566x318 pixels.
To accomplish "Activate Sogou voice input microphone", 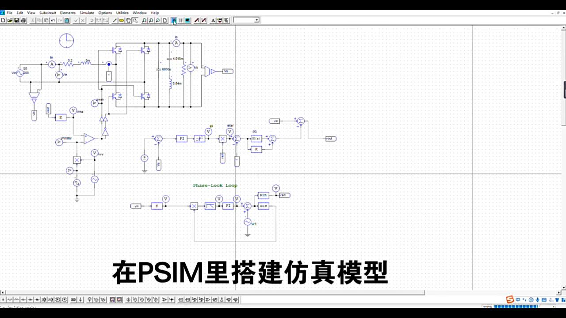I will (x=537, y=299).
